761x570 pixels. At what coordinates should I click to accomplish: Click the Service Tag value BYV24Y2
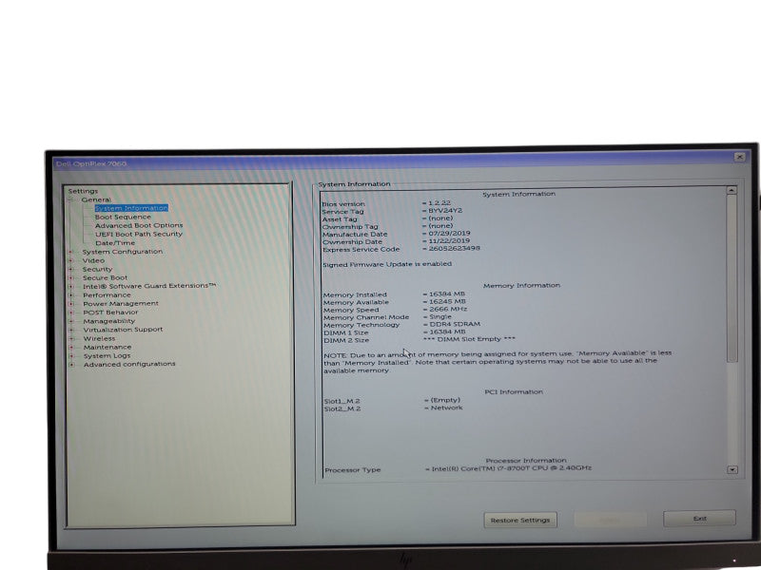click(445, 211)
